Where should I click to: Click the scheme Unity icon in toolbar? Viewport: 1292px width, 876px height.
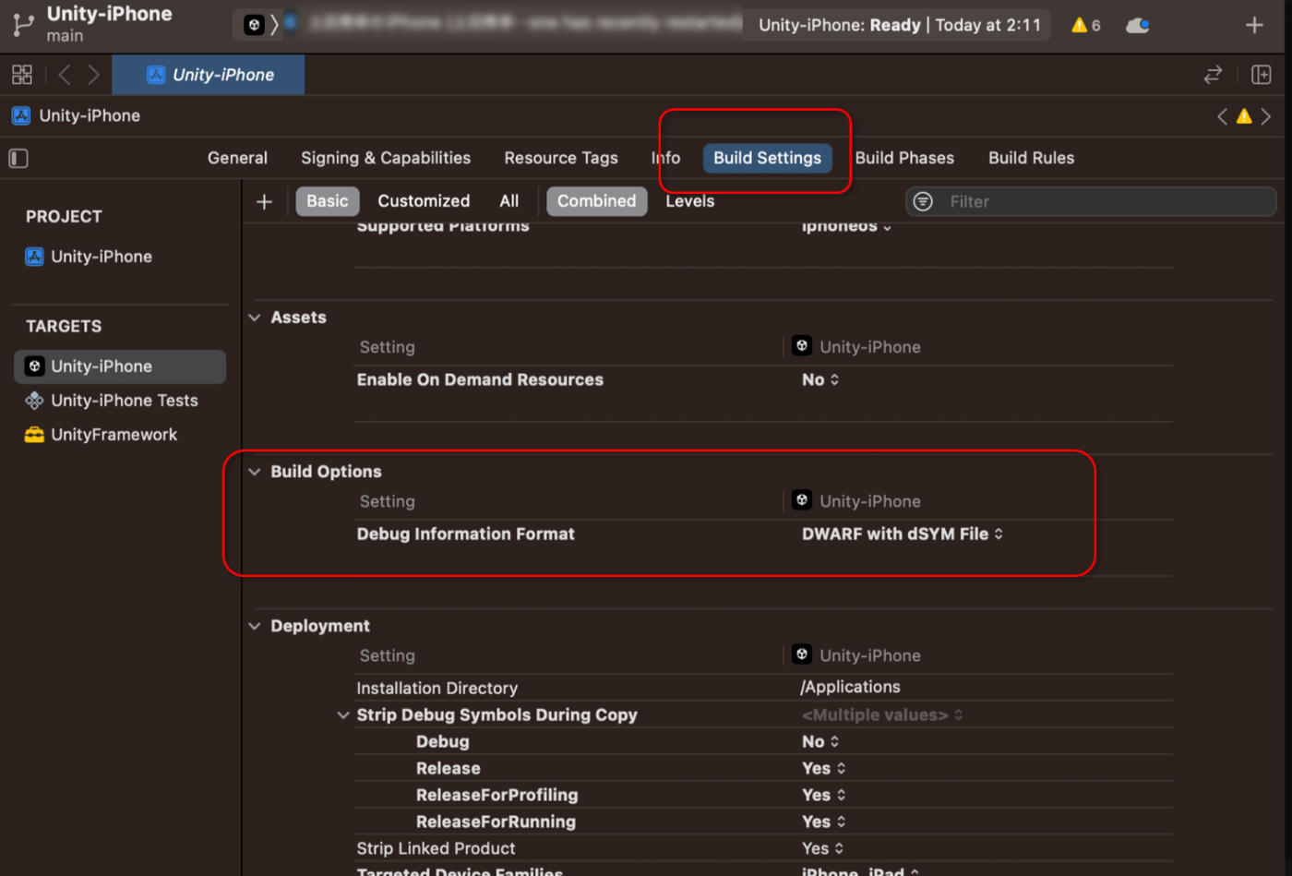(x=254, y=25)
